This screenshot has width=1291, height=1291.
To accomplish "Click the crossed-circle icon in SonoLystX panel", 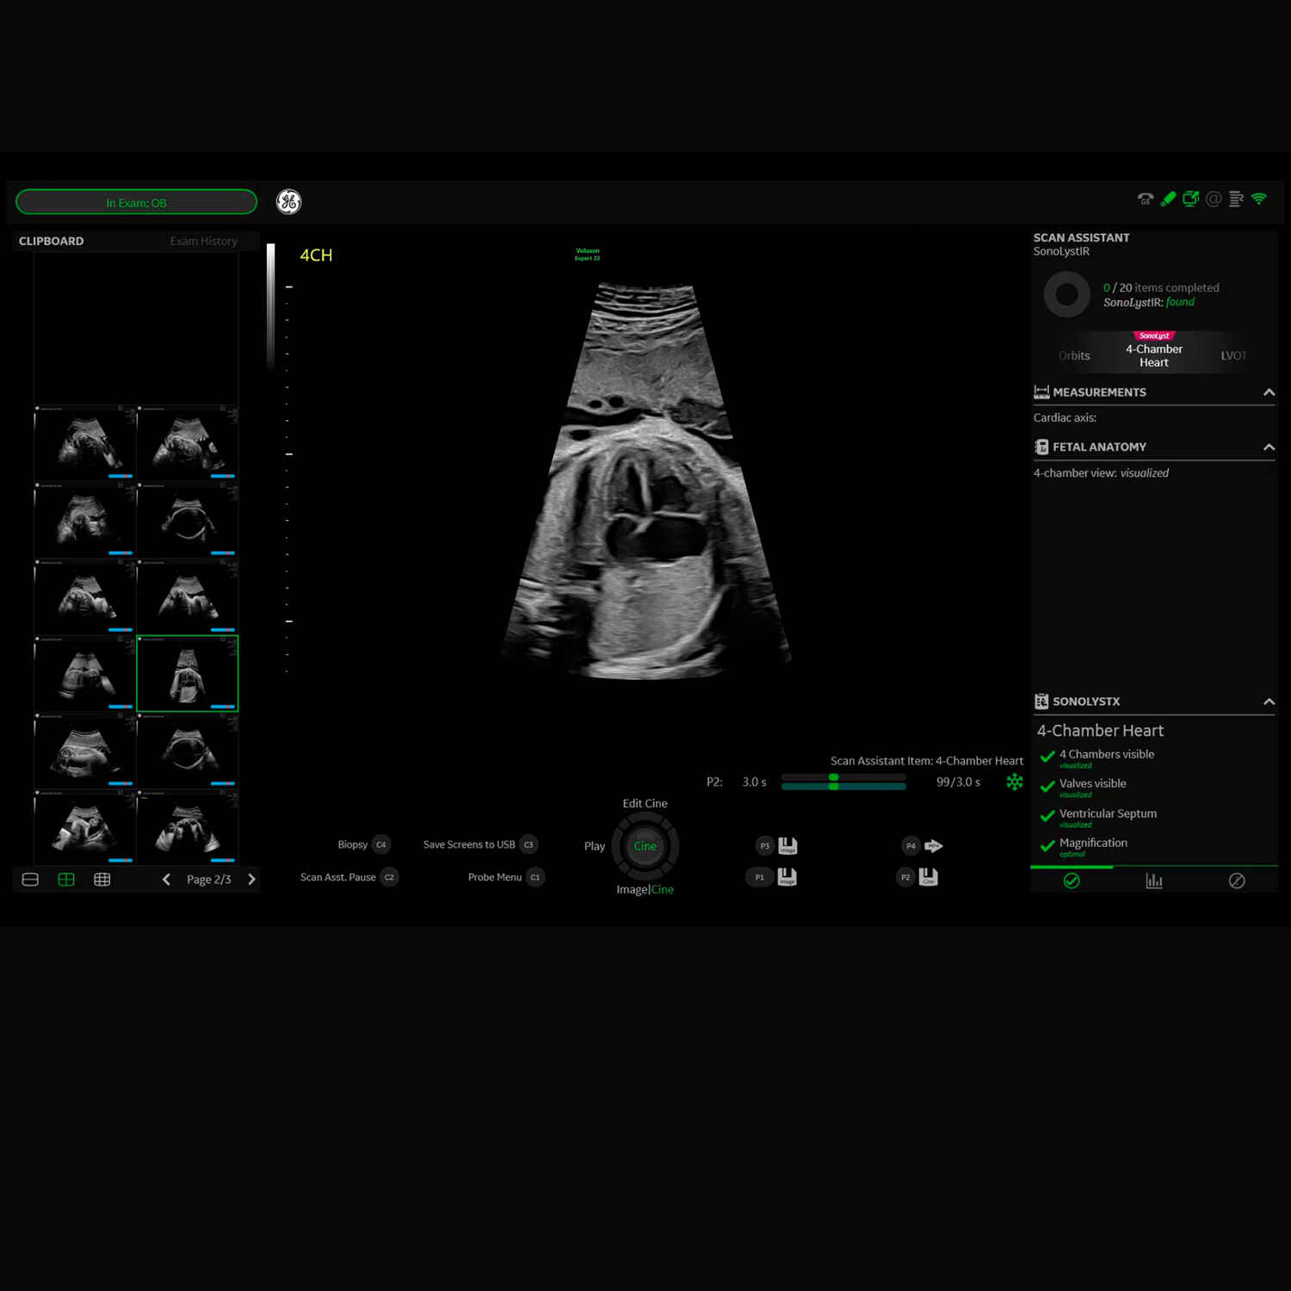I will pos(1237,880).
